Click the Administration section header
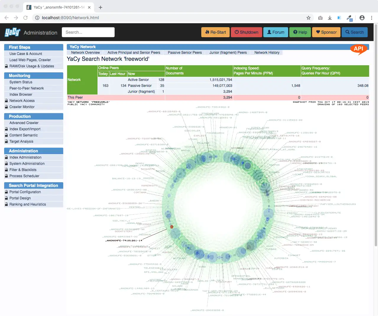378x316 pixels. (34, 151)
